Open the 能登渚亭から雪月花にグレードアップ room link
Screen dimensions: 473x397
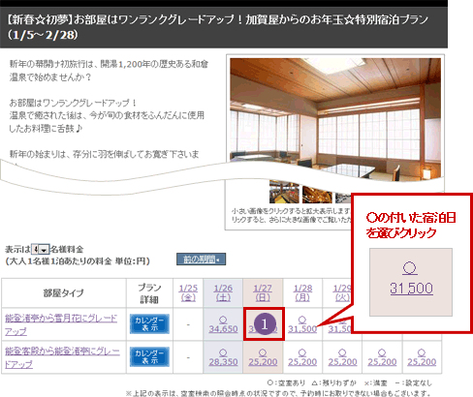(x=61, y=324)
